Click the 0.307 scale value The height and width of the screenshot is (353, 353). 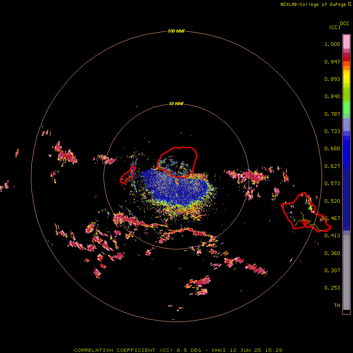point(332,271)
